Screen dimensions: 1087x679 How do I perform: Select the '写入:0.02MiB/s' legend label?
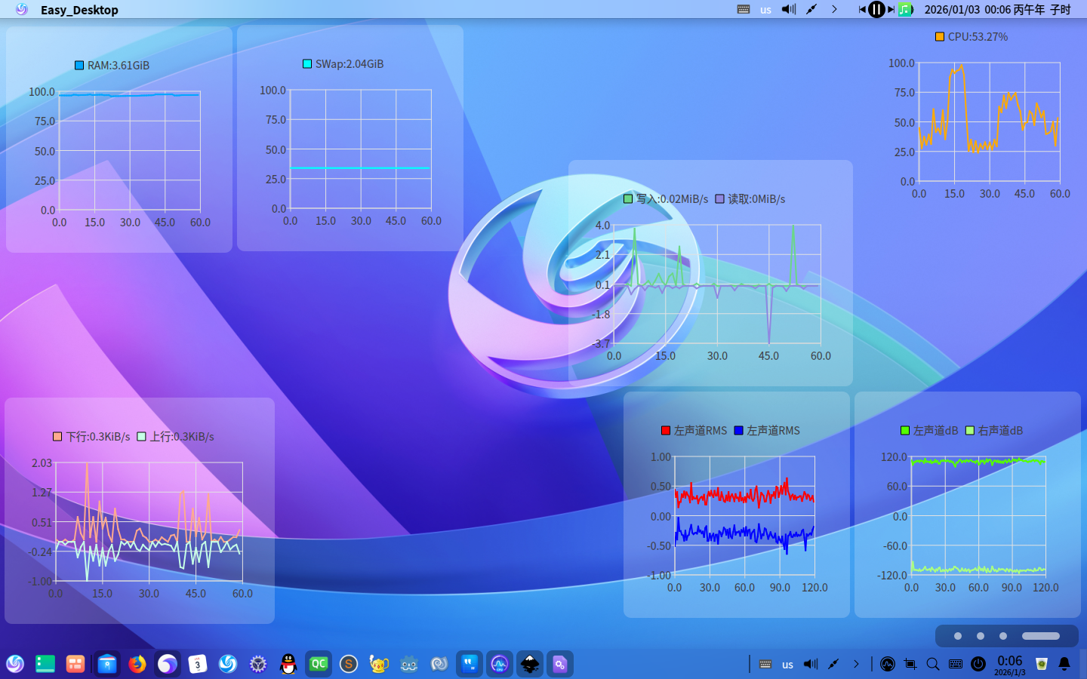672,199
